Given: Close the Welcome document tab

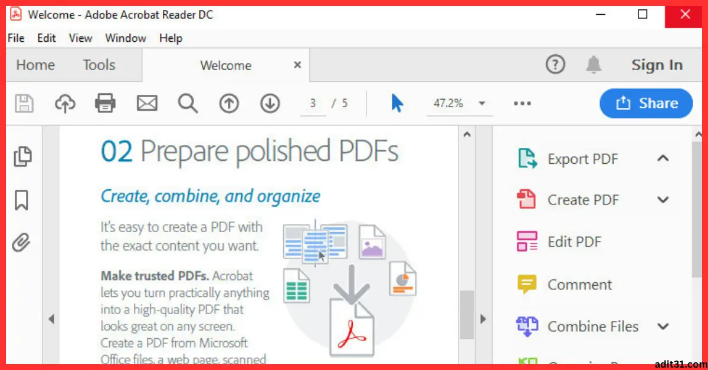Looking at the screenshot, I should (x=297, y=65).
